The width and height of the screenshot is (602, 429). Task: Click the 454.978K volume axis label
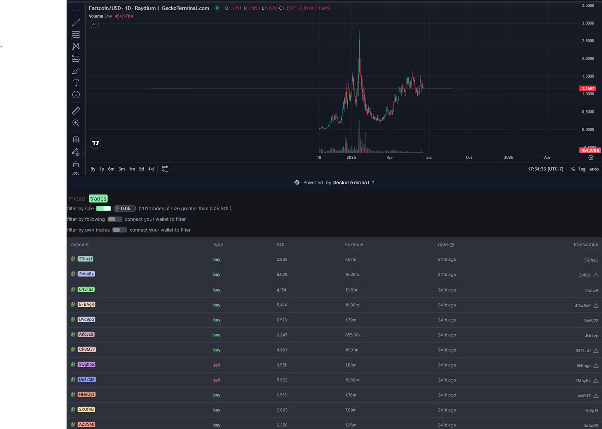[590, 150]
